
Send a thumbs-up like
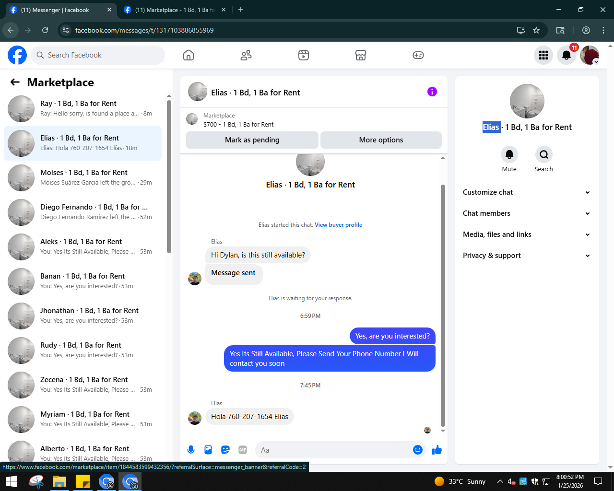437,450
